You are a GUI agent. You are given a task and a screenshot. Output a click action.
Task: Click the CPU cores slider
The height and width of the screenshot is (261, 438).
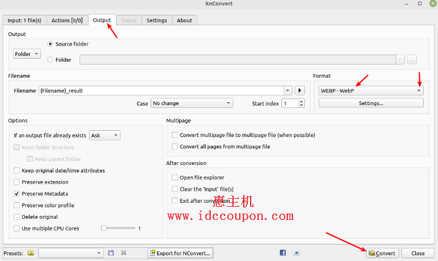[105, 228]
